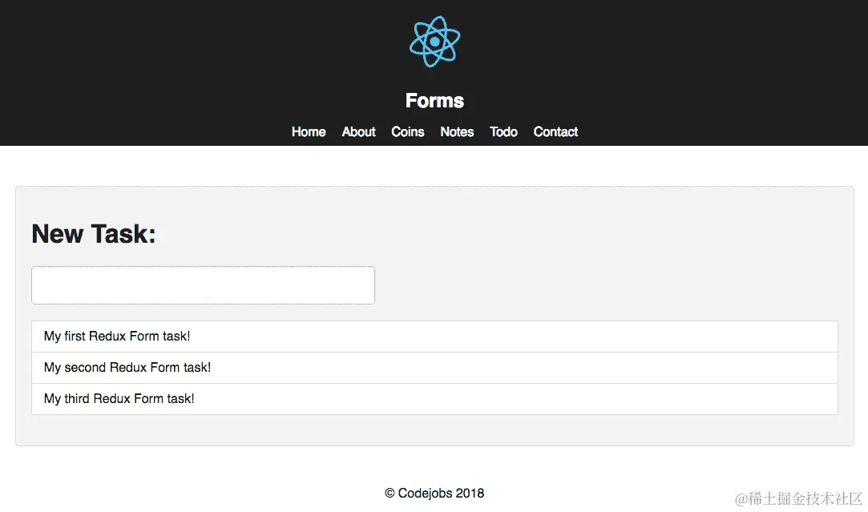
Task: Switch to the Todo page
Action: coord(503,132)
